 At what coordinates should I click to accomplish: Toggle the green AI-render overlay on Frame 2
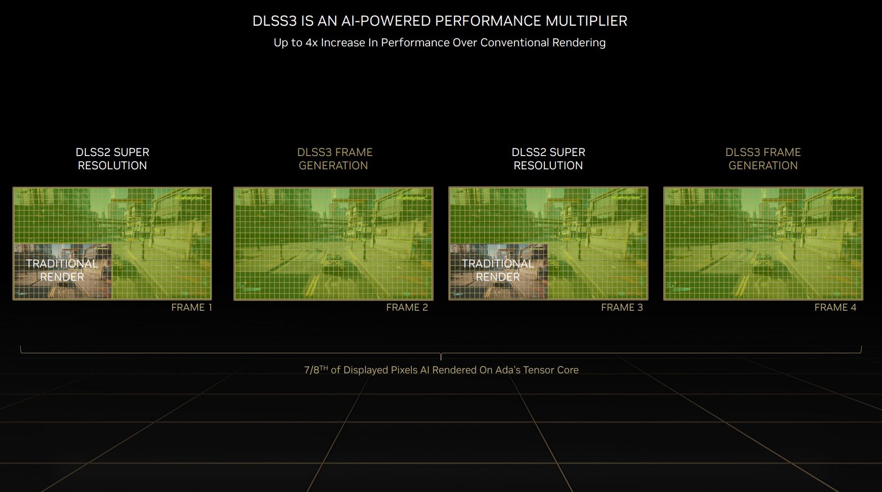pyautogui.click(x=333, y=243)
